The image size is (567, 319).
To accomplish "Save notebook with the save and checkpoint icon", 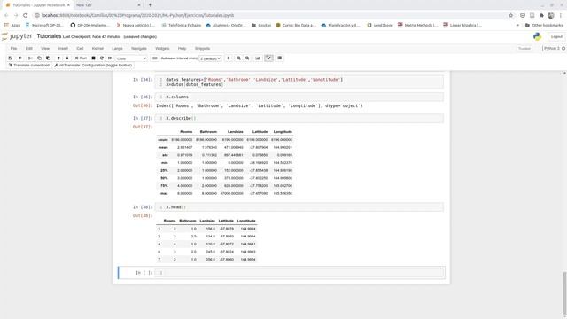I will [x=10, y=58].
